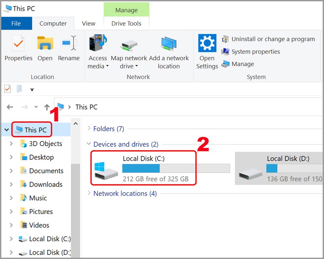
Task: Click the Open Settings gear icon
Action: [x=207, y=43]
